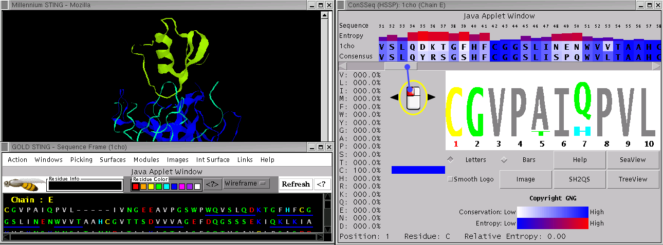The image size is (663, 245).
Task: Open the Surfaces menu
Action: (x=113, y=159)
